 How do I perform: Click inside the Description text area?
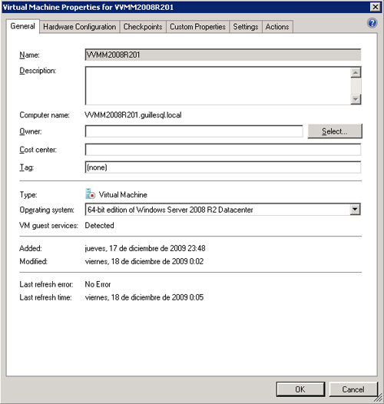pyautogui.click(x=218, y=85)
